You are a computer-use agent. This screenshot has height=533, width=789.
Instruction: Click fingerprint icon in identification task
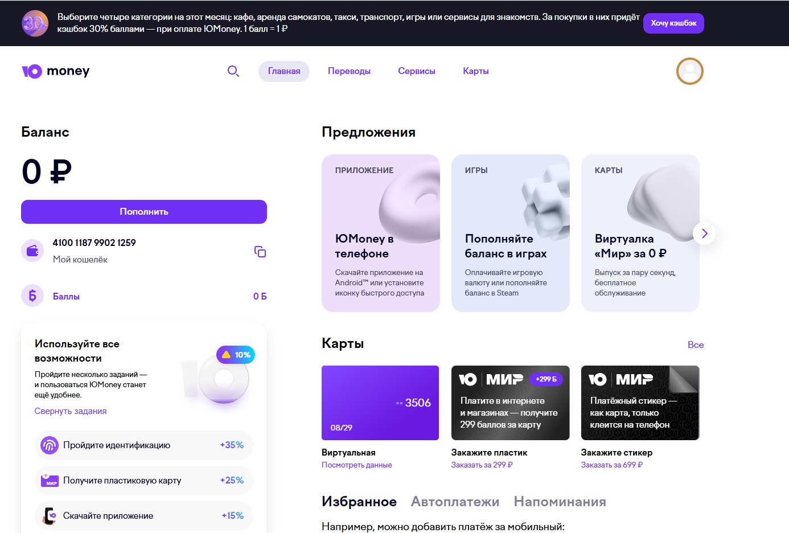tap(50, 445)
